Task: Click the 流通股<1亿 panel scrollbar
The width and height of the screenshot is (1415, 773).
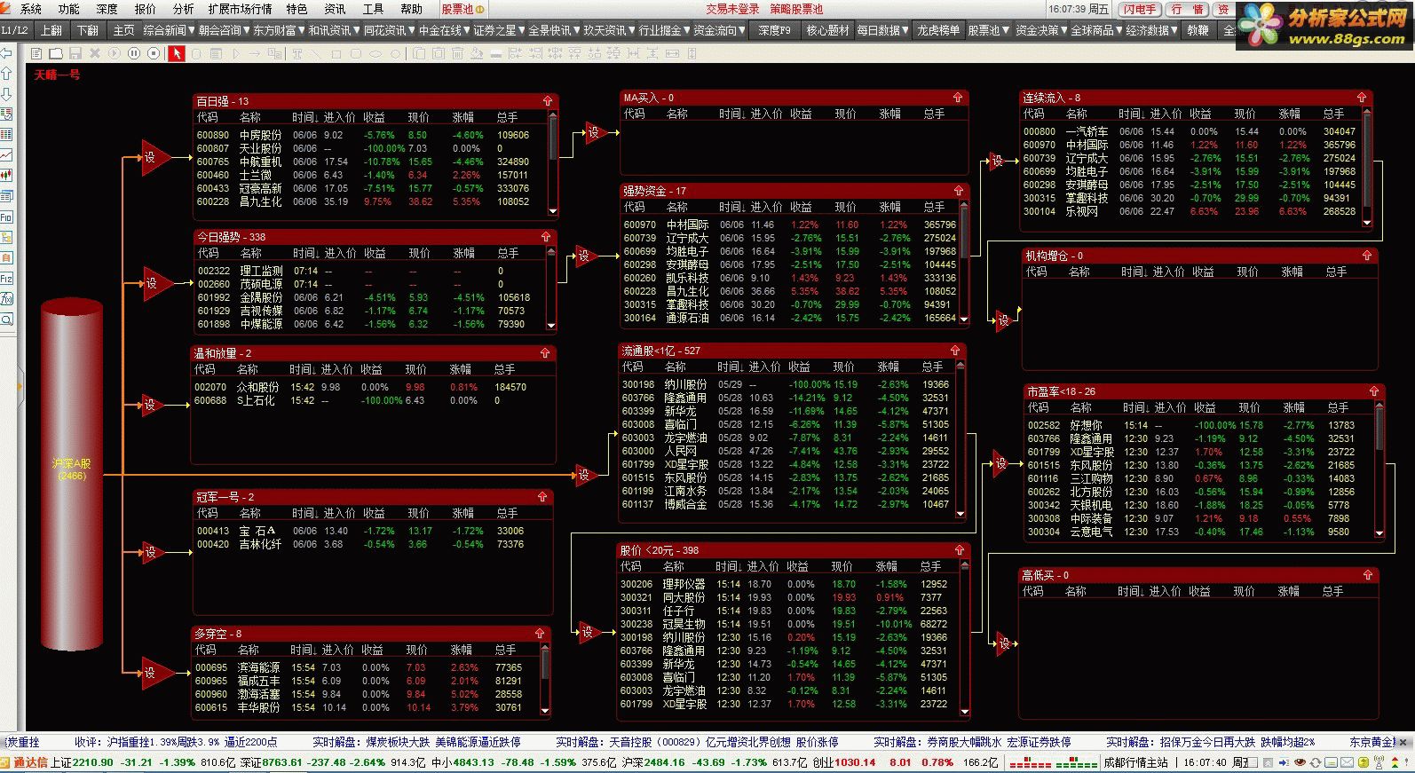Action: [960, 438]
